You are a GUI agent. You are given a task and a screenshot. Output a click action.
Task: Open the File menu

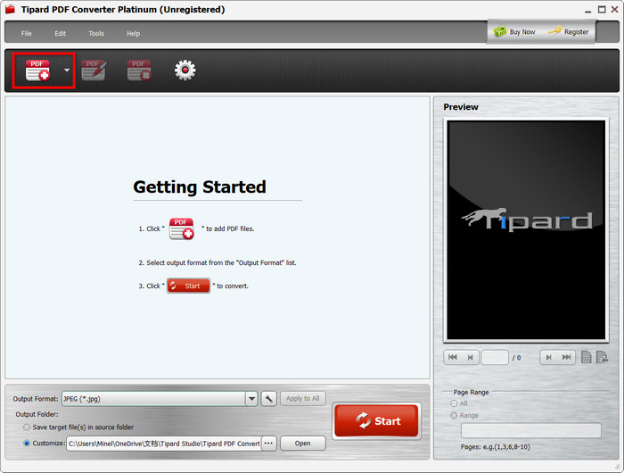point(26,34)
